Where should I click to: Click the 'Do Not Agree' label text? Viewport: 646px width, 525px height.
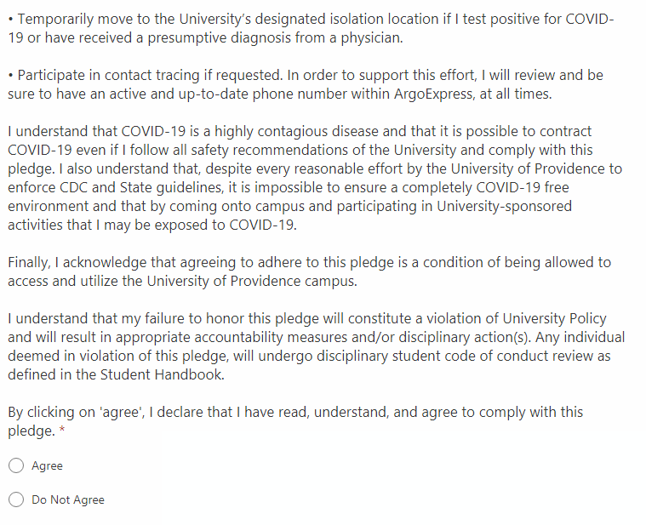(x=68, y=499)
